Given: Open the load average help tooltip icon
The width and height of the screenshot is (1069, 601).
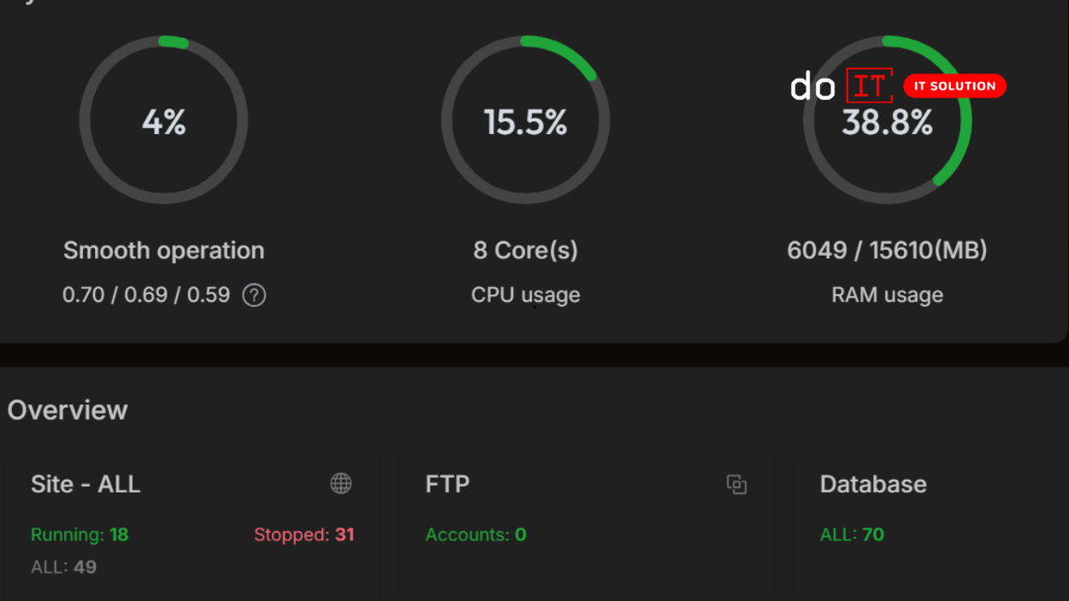Looking at the screenshot, I should (x=254, y=295).
